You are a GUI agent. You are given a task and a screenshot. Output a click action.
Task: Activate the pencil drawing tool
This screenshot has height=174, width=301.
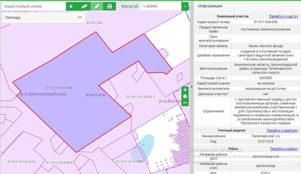[97, 6]
